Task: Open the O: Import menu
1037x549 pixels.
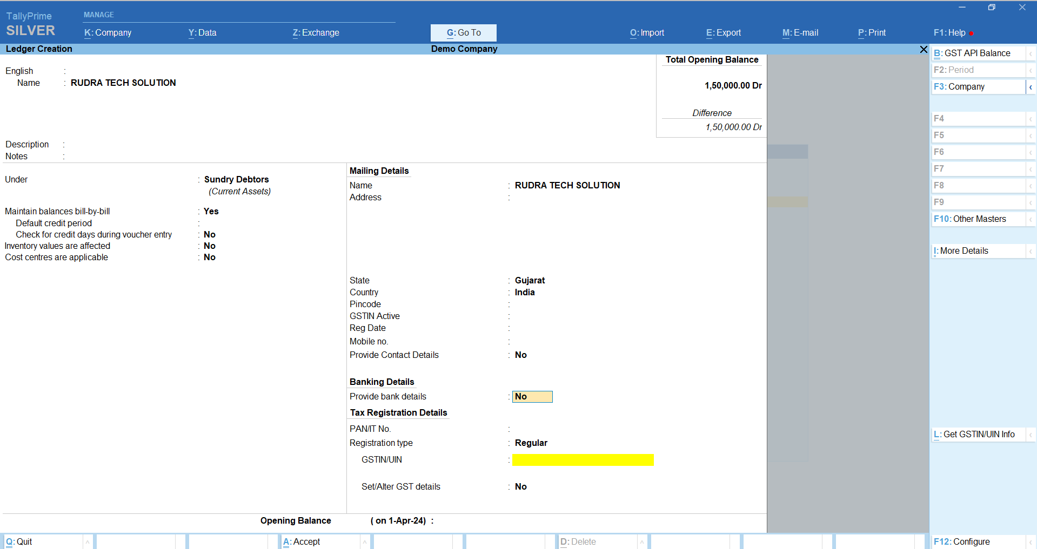Action: (x=647, y=33)
